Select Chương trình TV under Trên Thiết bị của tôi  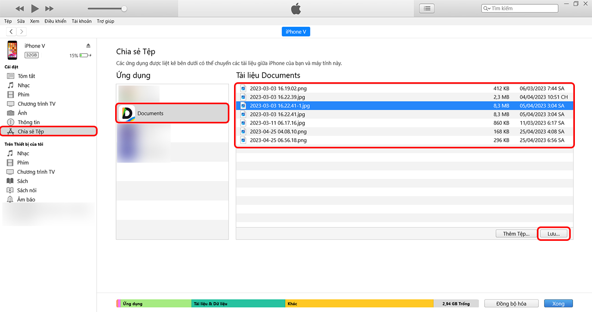[36, 172]
